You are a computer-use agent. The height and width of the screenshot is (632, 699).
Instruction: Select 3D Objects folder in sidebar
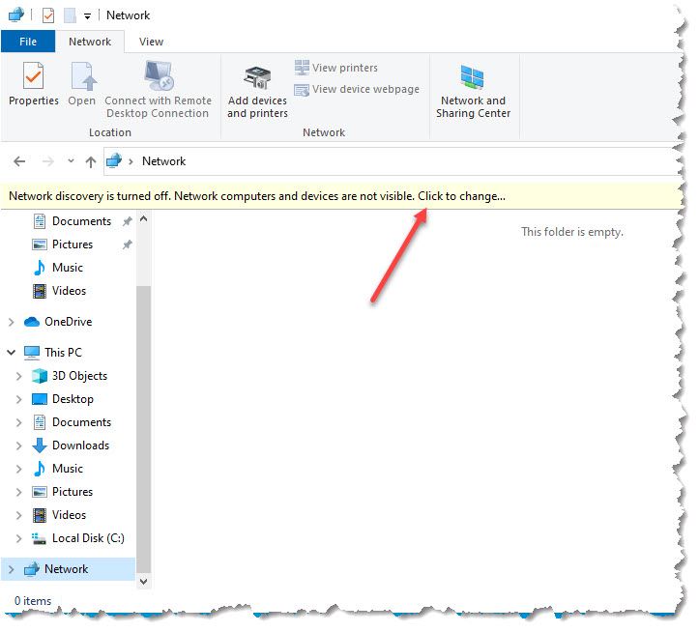(x=79, y=376)
